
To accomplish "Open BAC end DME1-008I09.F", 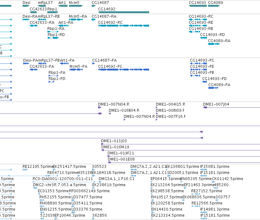I will [156, 114].
